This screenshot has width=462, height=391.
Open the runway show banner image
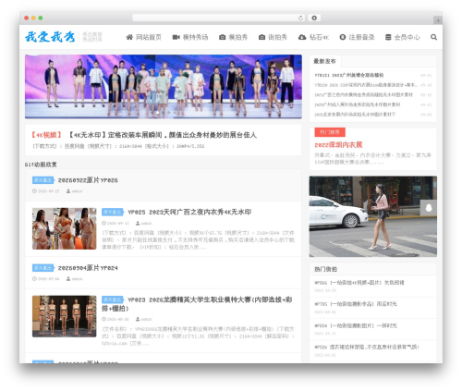click(164, 87)
